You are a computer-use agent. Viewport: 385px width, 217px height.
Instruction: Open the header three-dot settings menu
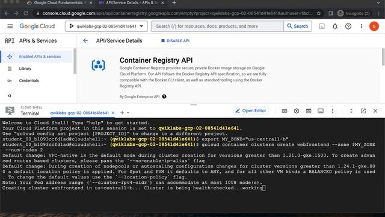pyautogui.click(x=362, y=27)
